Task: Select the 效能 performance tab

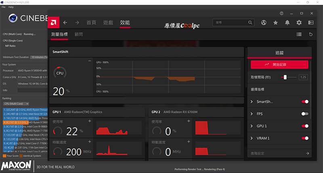Action: pyautogui.click(x=125, y=23)
